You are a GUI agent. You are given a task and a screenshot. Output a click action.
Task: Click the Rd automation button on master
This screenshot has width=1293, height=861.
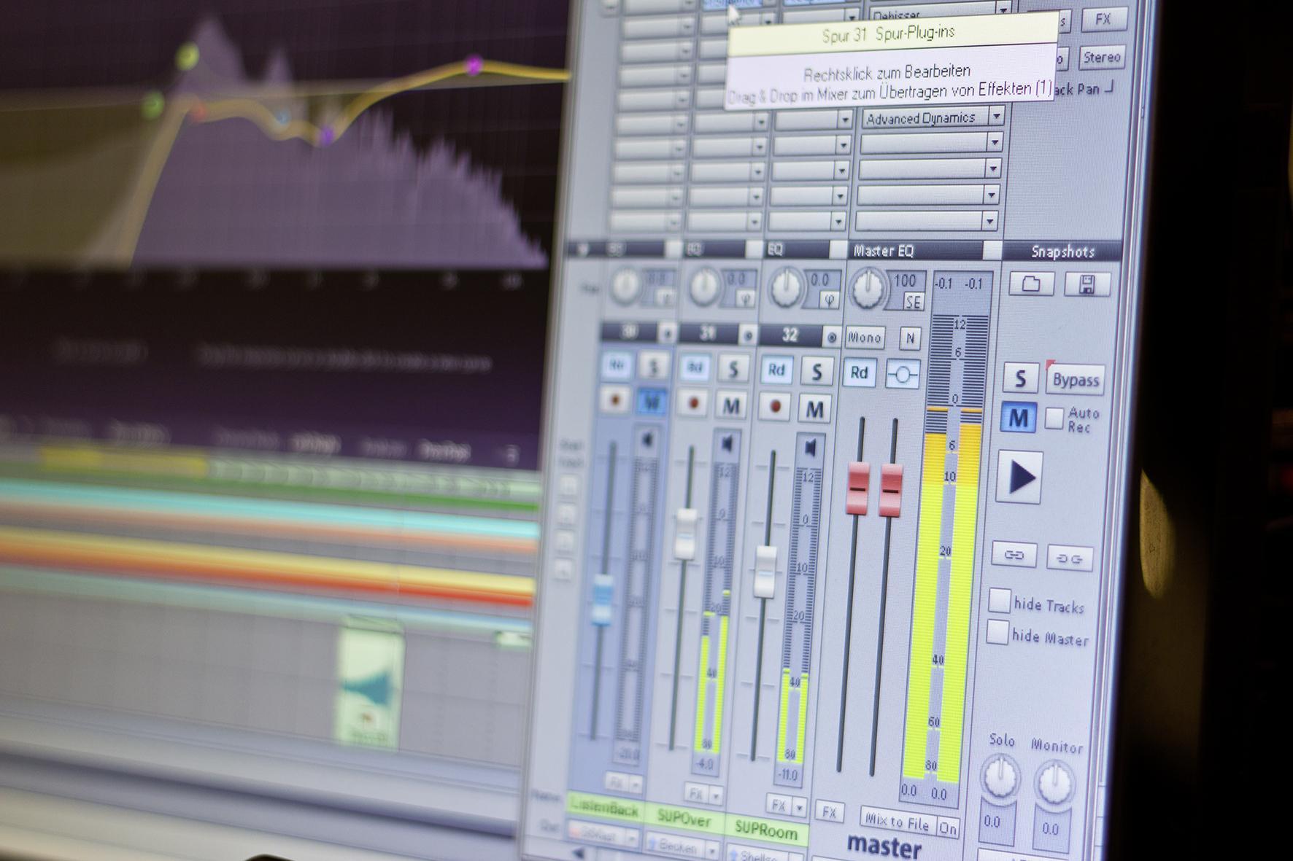click(x=860, y=373)
